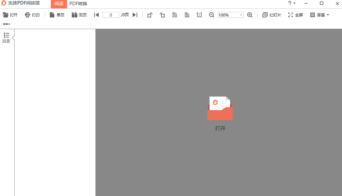Switch to the PDF转换 tab
This screenshot has width=342, height=196.
point(78,4)
